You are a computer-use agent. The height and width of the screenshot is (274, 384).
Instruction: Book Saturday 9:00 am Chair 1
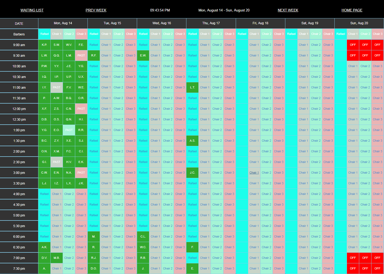click(x=303, y=45)
